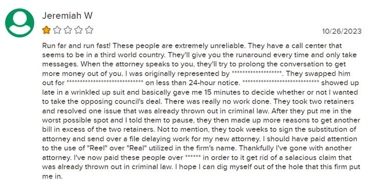
Task: Open reviewer name Jeremiah W
Action: point(67,16)
